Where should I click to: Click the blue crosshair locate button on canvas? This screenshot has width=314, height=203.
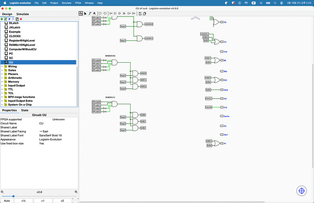point(301,191)
